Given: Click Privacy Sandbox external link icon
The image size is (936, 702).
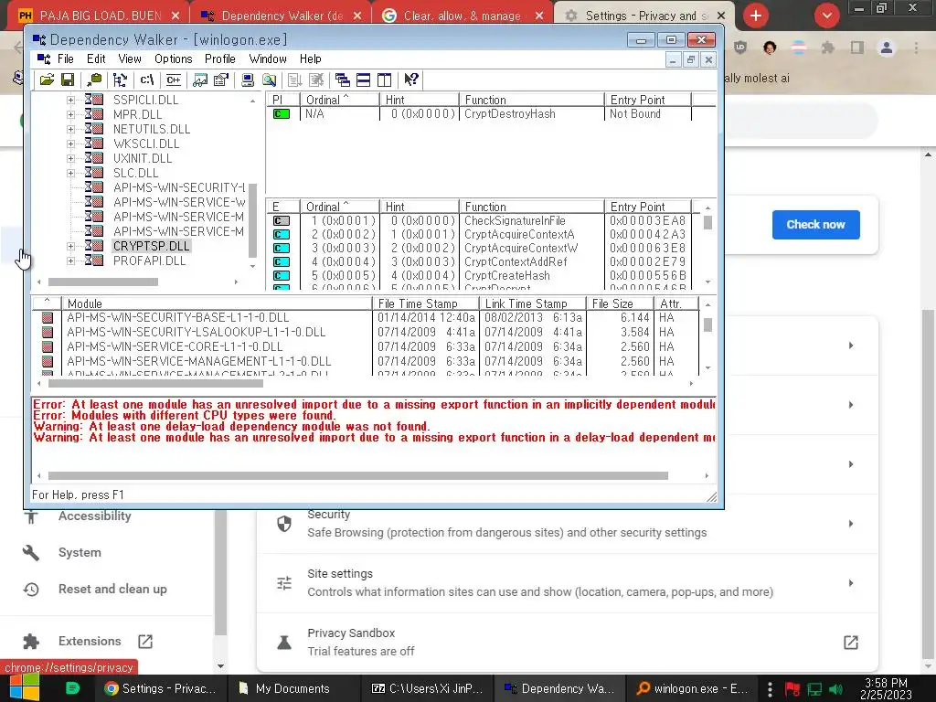Looking at the screenshot, I should tap(851, 643).
